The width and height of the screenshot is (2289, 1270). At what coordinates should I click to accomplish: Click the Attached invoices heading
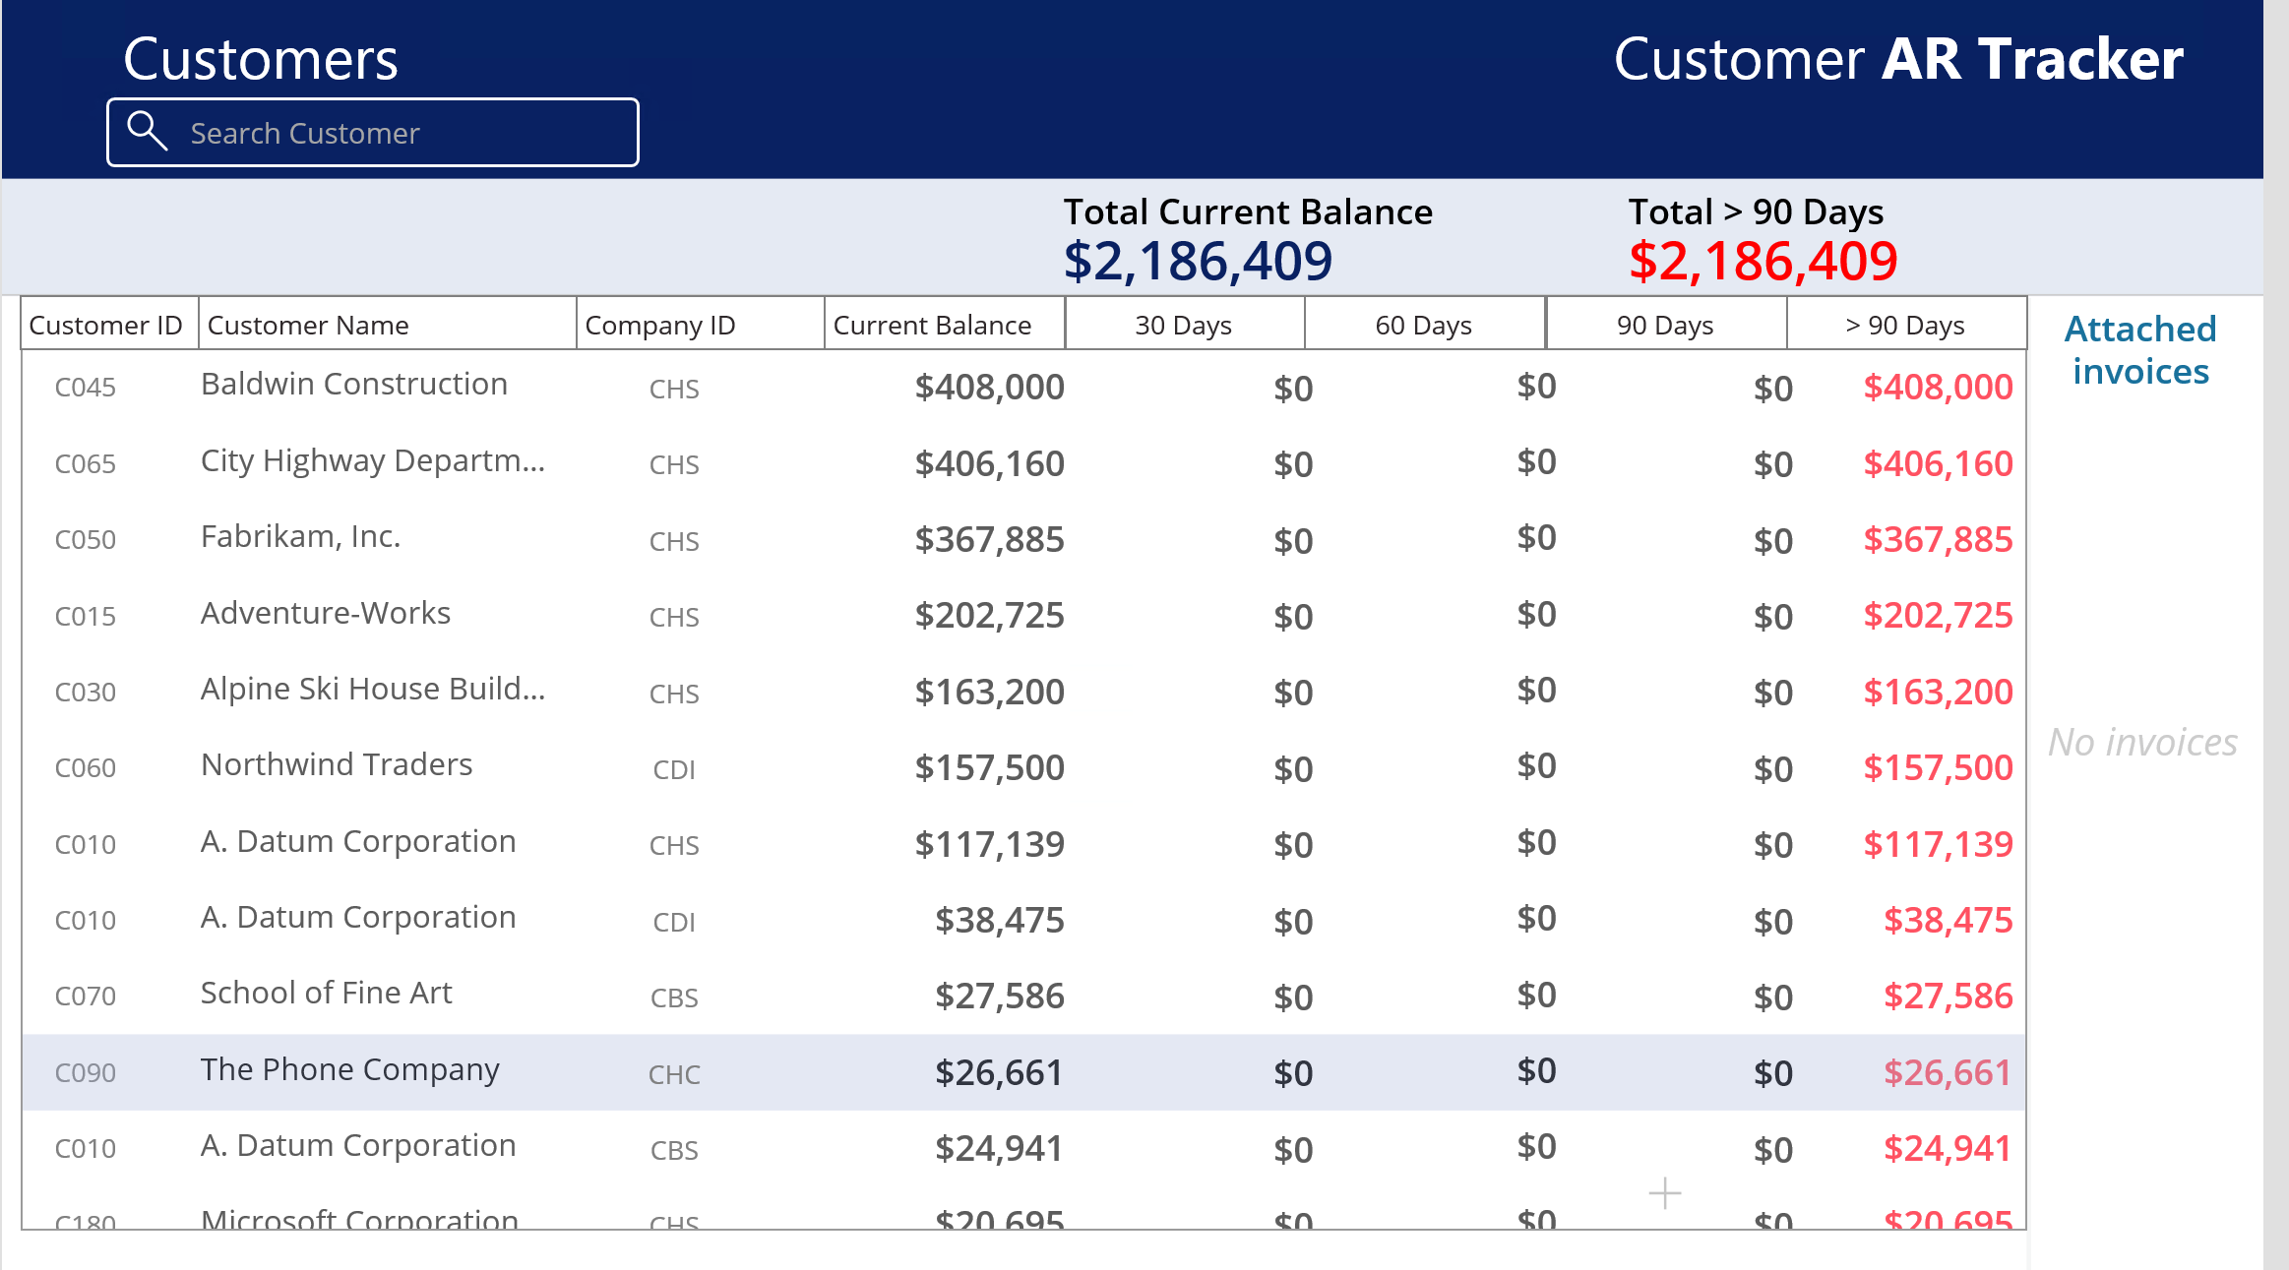click(2139, 349)
